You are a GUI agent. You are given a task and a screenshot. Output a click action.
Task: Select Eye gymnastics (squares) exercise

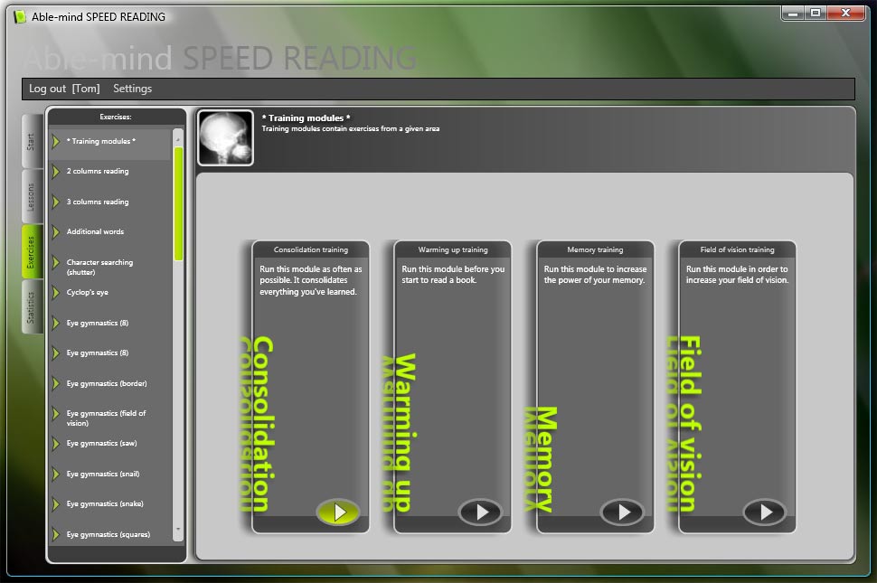point(108,534)
